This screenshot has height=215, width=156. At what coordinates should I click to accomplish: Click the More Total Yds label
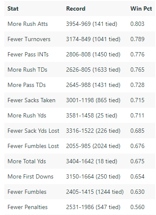pyautogui.click(x=27, y=161)
